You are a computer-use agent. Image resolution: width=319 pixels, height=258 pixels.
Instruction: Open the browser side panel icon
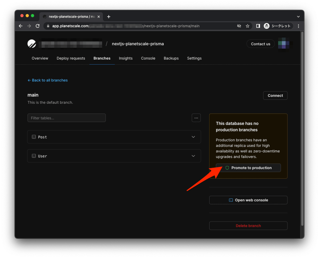point(258,26)
